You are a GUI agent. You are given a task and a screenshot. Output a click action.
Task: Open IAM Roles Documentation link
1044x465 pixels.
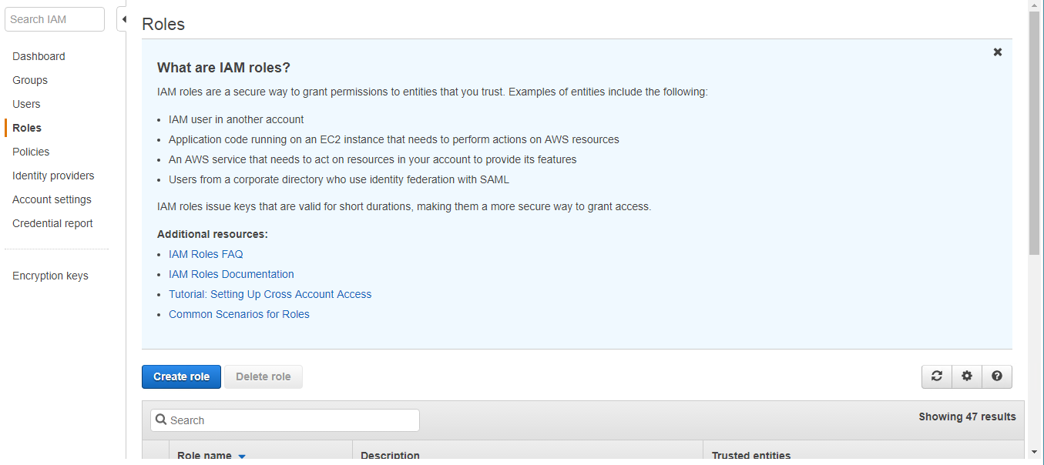point(231,274)
